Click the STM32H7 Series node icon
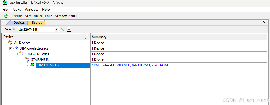The image size is (270, 105). click(21, 53)
